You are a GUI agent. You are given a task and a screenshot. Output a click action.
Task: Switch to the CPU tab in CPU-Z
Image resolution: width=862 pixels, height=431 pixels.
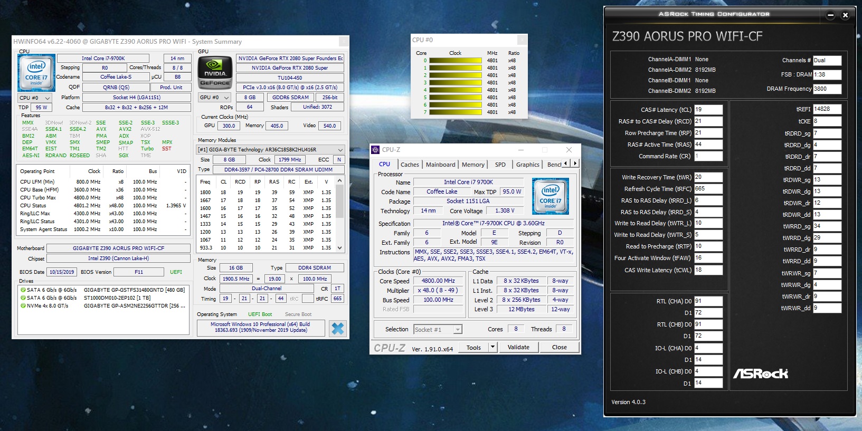coord(385,164)
